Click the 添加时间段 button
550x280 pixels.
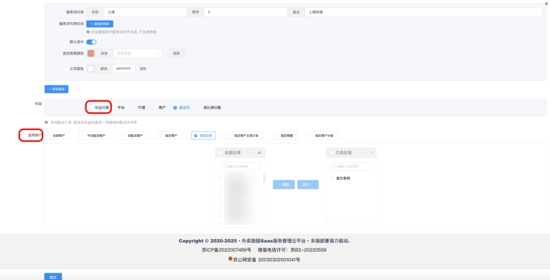tap(99, 24)
